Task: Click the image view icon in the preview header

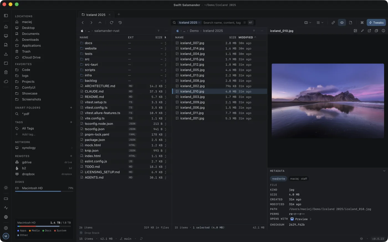Action: pyautogui.click(x=355, y=31)
